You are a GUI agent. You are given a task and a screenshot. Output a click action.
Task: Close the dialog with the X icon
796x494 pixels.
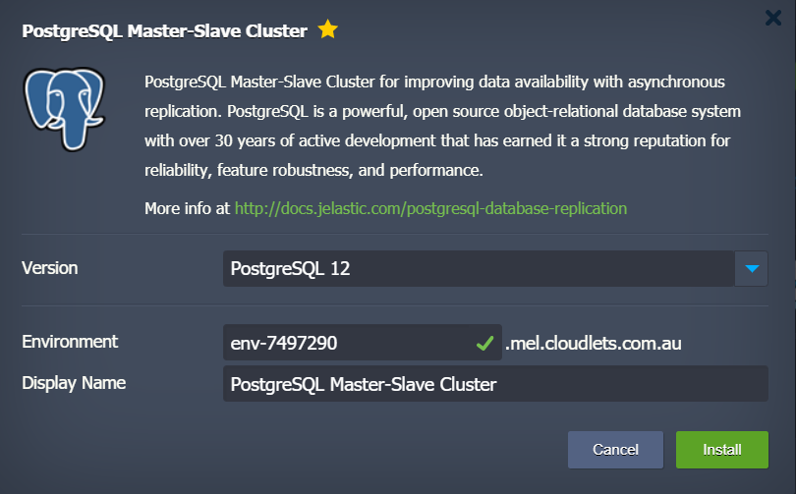pyautogui.click(x=773, y=19)
